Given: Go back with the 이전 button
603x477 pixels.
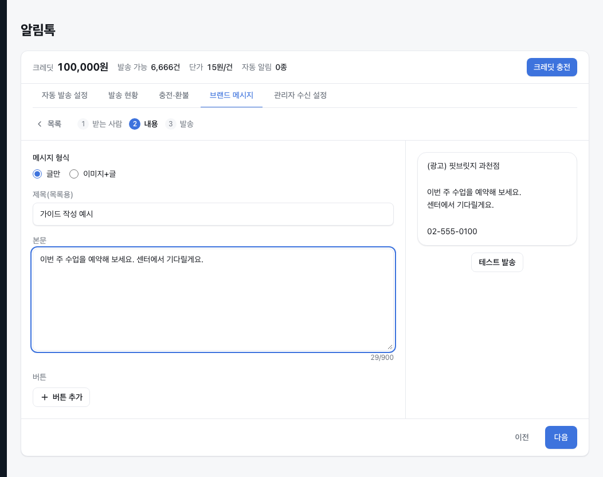Looking at the screenshot, I should pyautogui.click(x=522, y=437).
